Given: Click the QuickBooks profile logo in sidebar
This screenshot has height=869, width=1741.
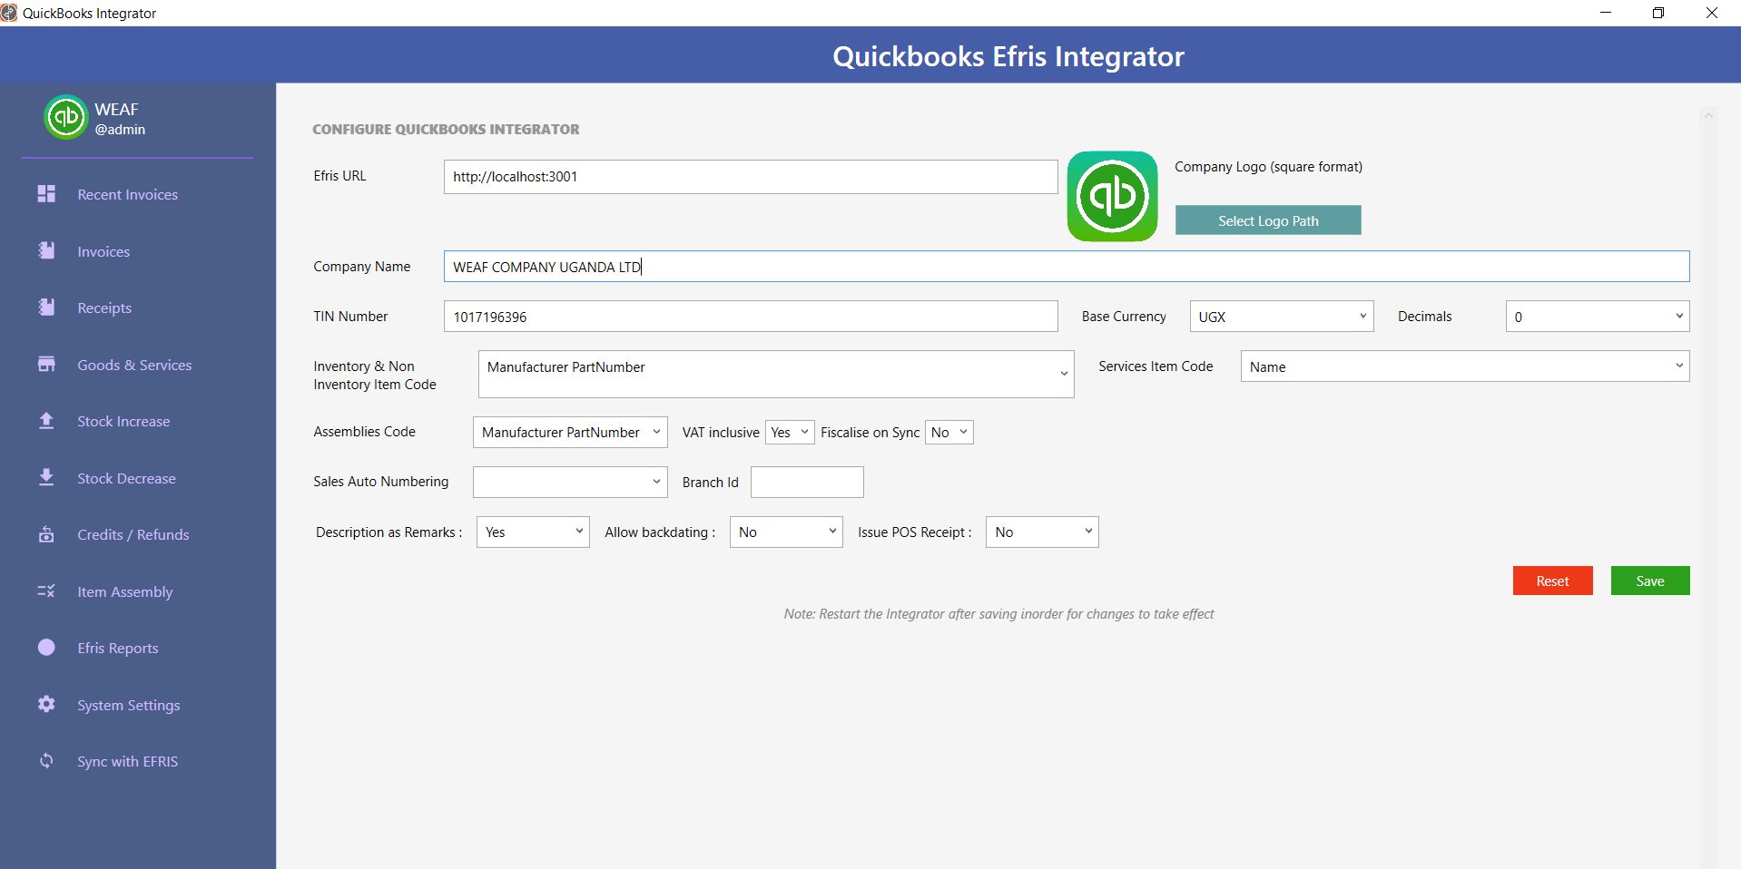Looking at the screenshot, I should pyautogui.click(x=65, y=118).
